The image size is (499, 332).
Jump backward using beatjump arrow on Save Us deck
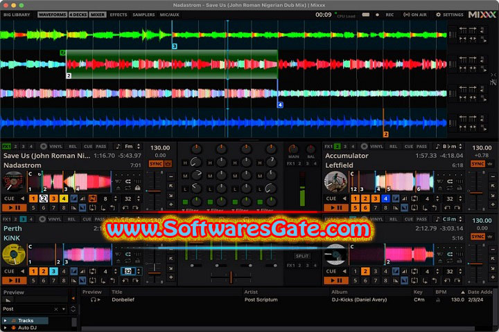point(125,207)
